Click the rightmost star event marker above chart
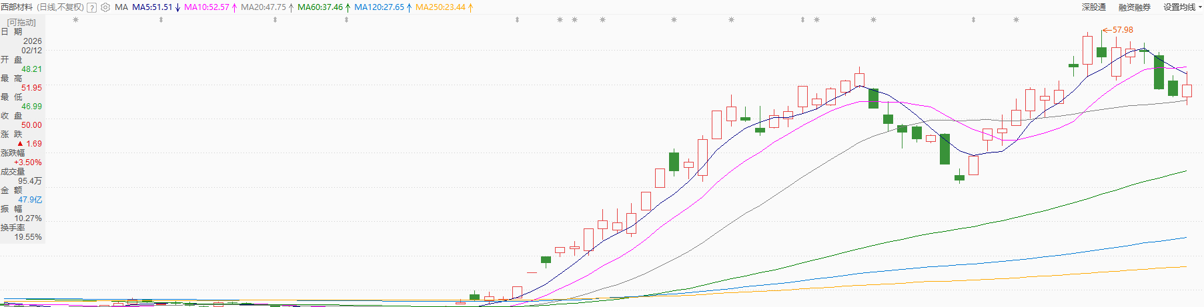 (1016, 20)
